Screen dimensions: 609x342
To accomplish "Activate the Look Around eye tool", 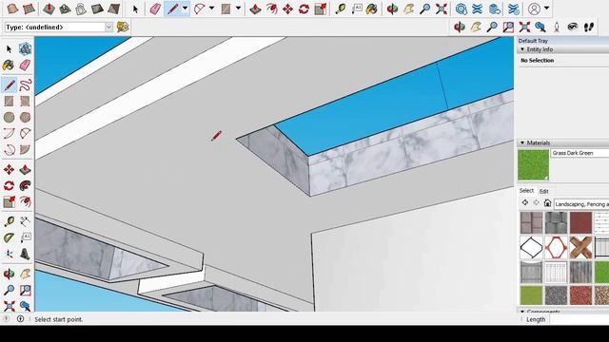I will (x=573, y=27).
